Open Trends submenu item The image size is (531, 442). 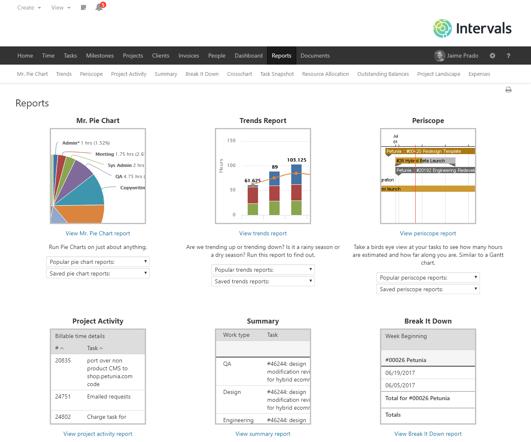64,74
